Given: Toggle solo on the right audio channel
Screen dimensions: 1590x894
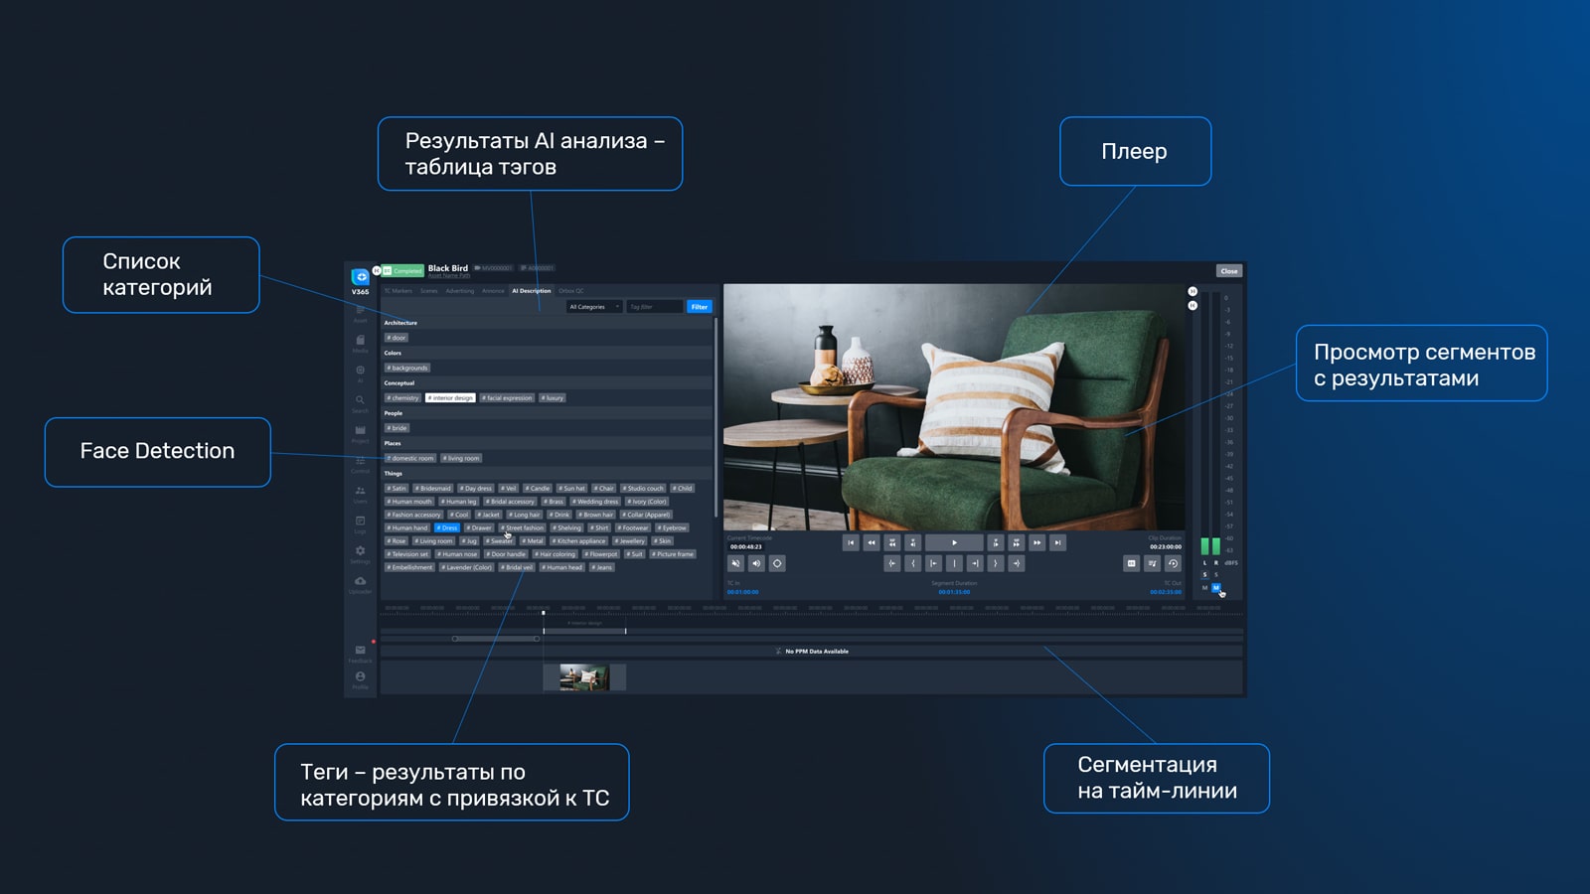Looking at the screenshot, I should point(1216,574).
